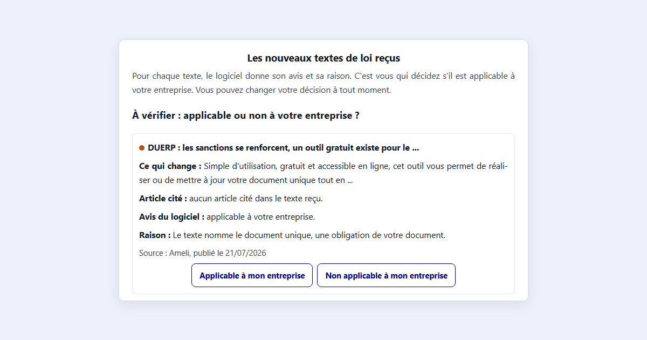
Task: Select the DUERP sanctions title text
Action: [284, 147]
